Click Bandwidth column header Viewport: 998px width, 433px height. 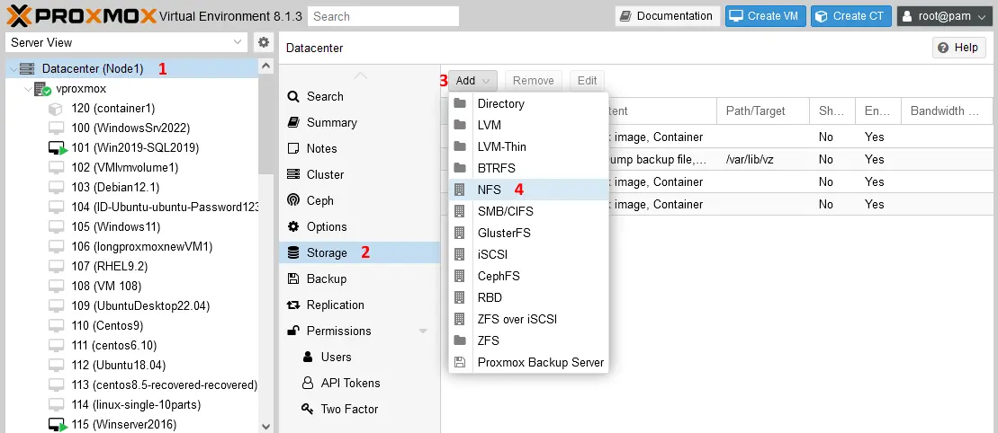point(947,110)
